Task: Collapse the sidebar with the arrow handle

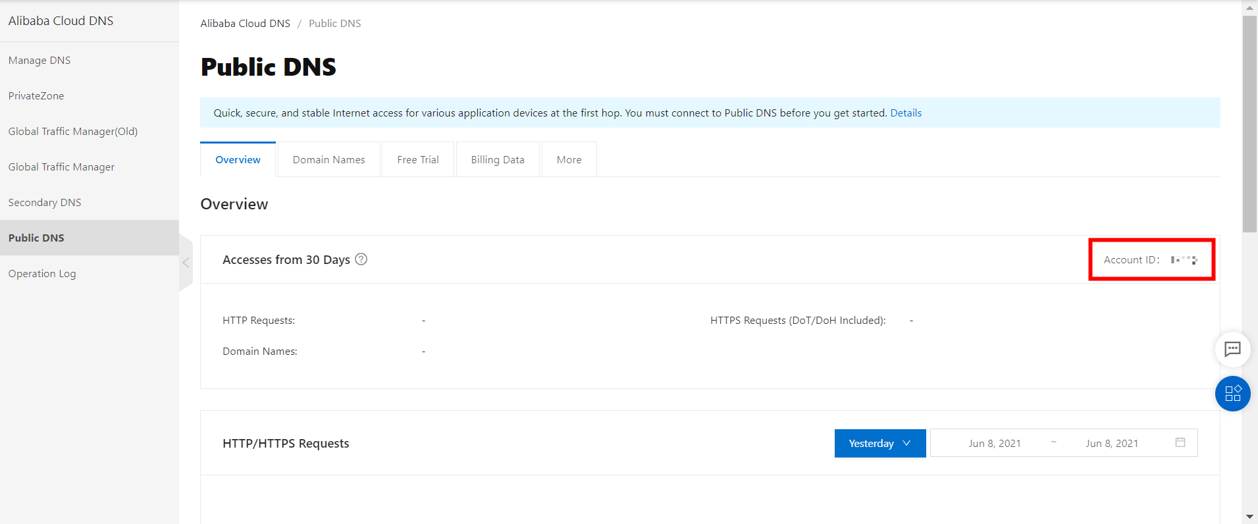Action: [x=186, y=263]
